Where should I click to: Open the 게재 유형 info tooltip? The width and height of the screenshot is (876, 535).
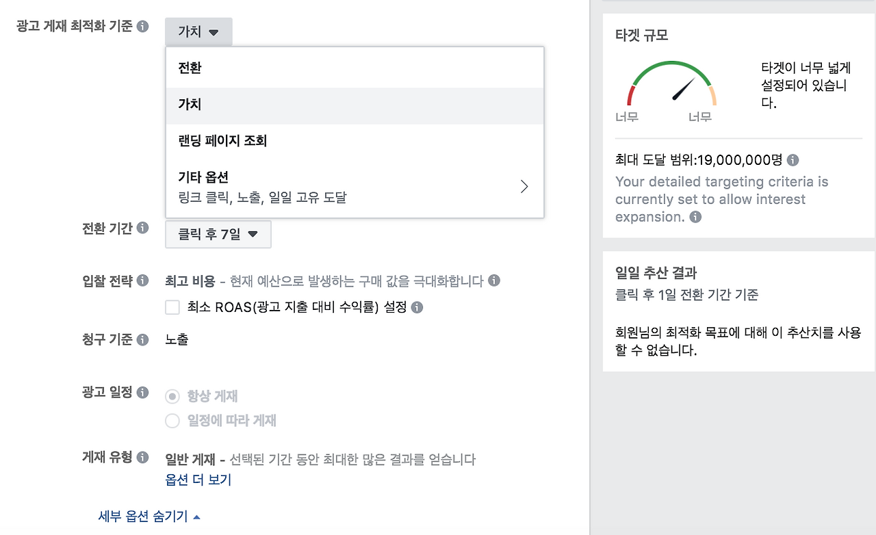(x=143, y=458)
